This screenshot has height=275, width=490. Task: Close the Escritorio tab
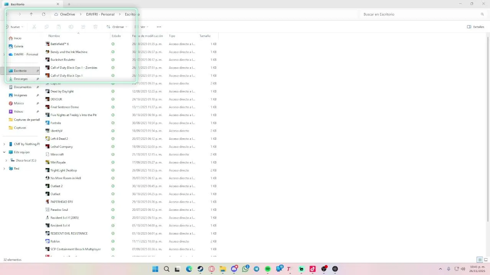click(58, 4)
